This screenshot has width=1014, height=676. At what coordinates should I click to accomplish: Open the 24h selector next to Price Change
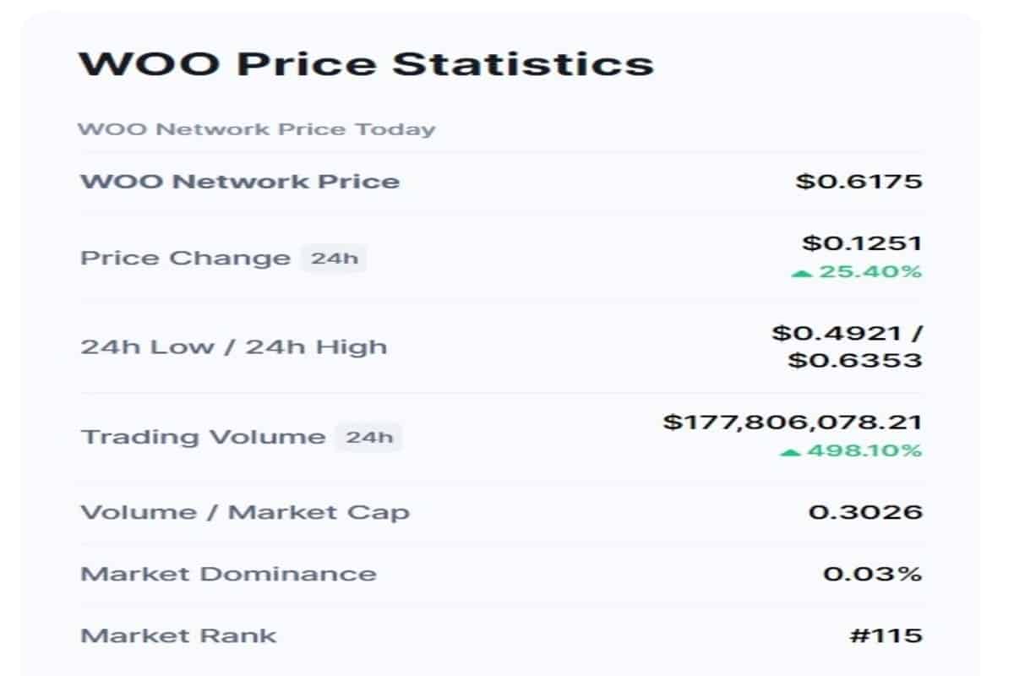point(334,258)
